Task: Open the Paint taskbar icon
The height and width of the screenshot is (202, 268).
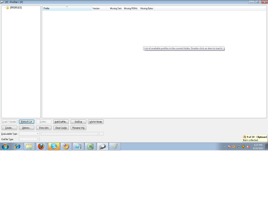Action: click(115, 147)
